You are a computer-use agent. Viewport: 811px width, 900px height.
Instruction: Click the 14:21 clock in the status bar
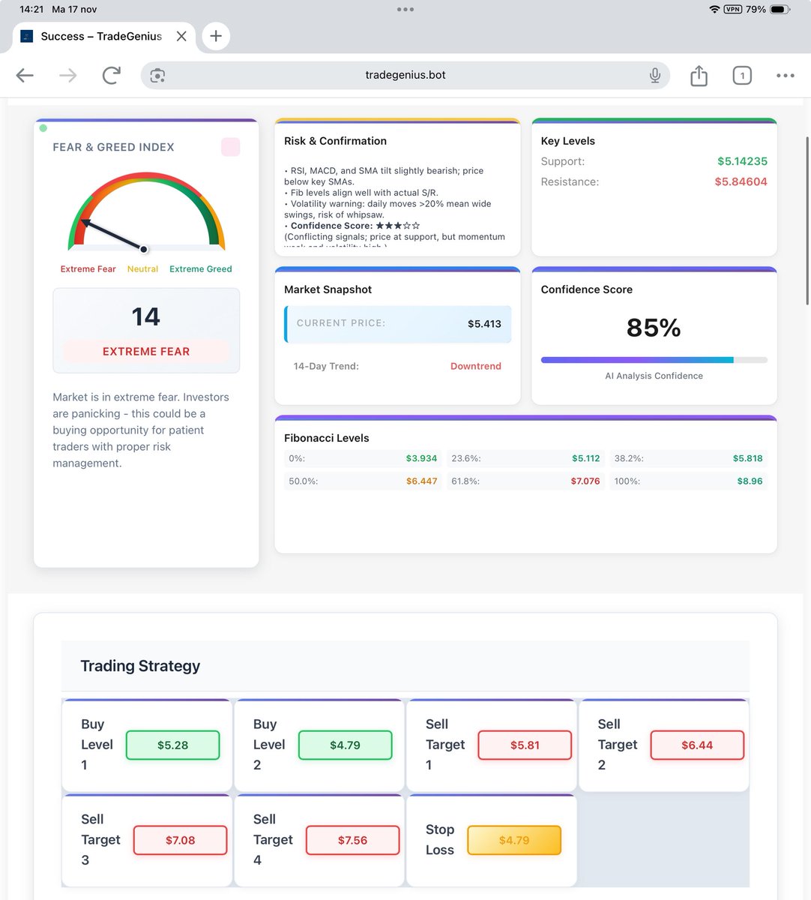tap(31, 10)
